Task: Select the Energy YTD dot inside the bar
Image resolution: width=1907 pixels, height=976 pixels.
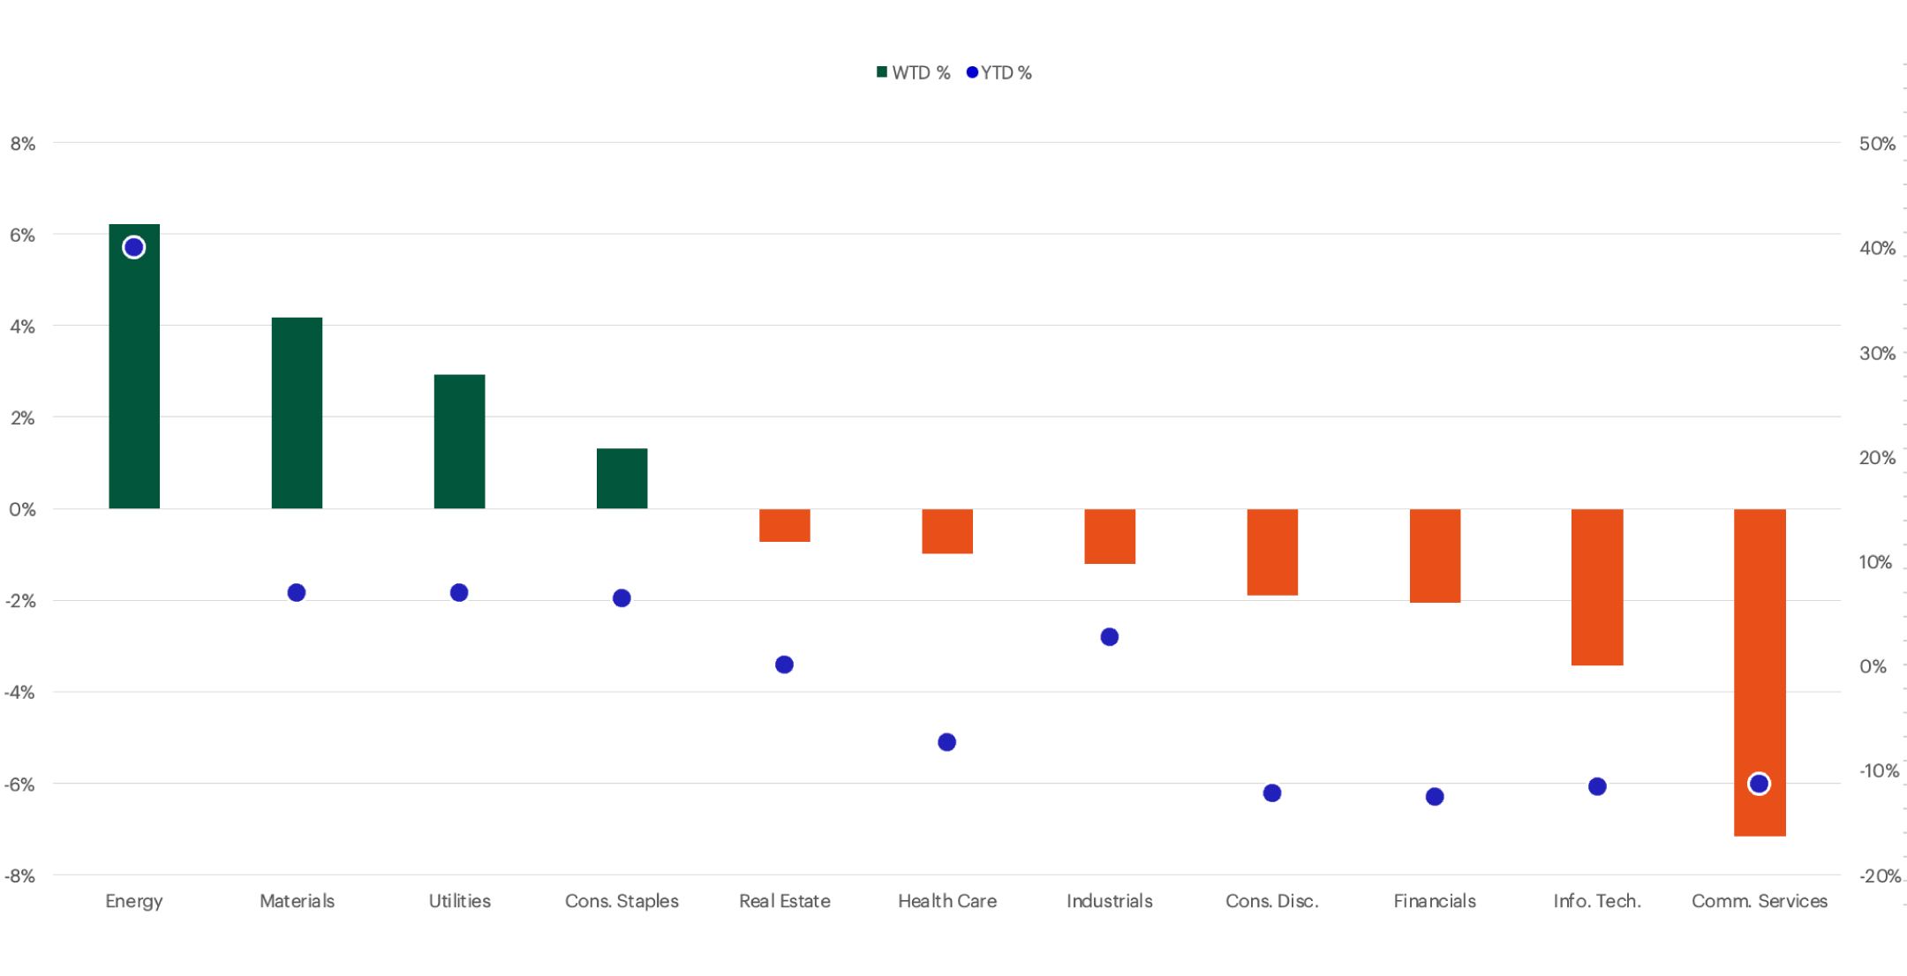Action: (132, 247)
